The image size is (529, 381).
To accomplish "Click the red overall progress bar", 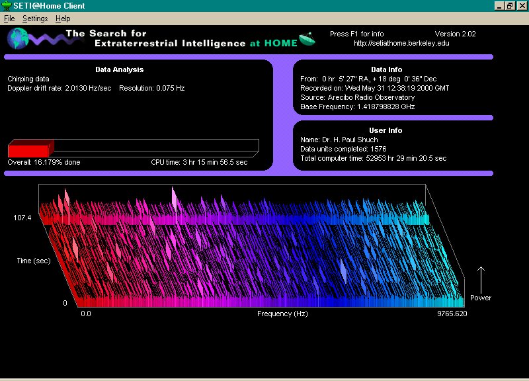I will (x=30, y=148).
